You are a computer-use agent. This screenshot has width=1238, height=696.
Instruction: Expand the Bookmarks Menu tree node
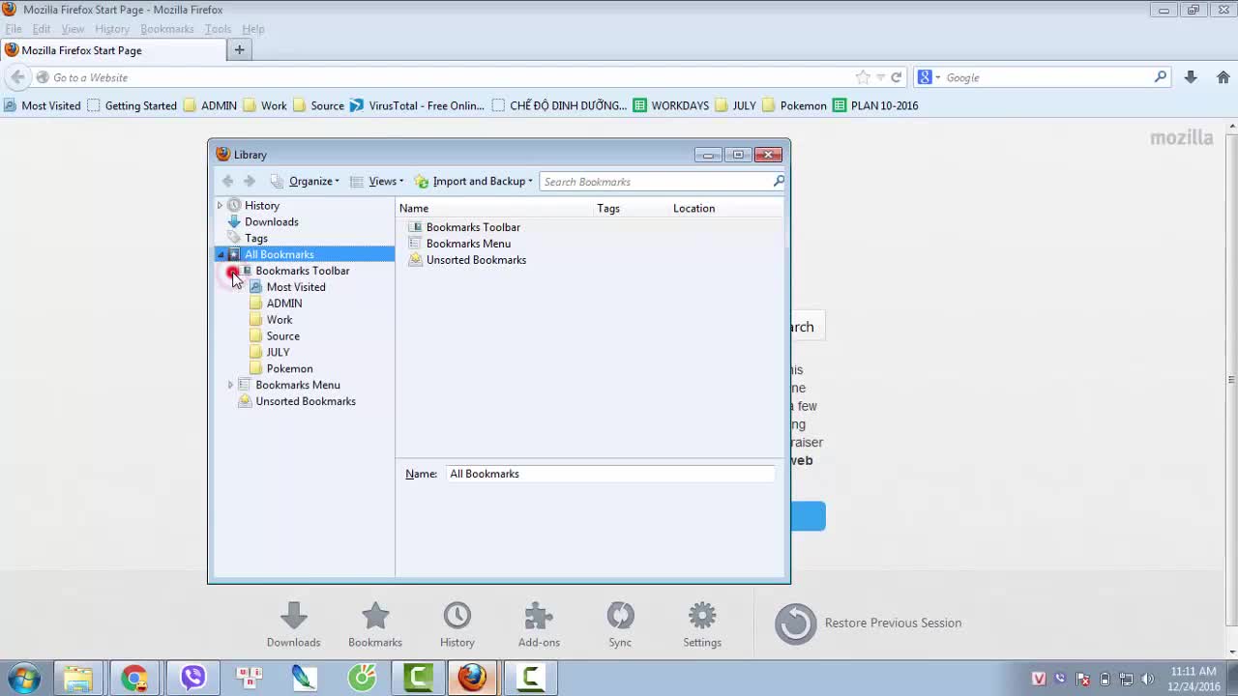pyautogui.click(x=230, y=385)
